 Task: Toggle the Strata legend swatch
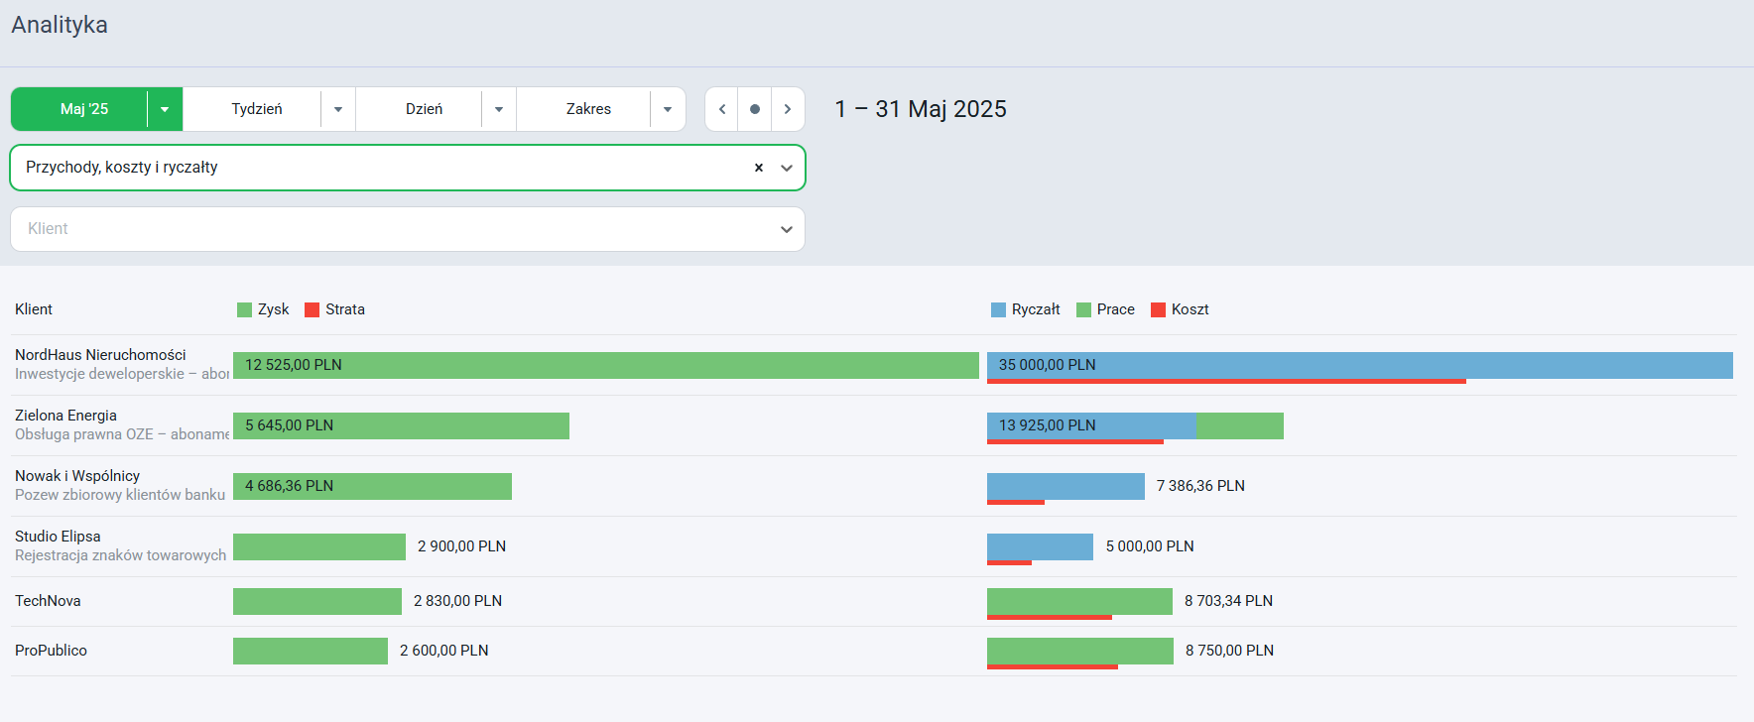[313, 309]
